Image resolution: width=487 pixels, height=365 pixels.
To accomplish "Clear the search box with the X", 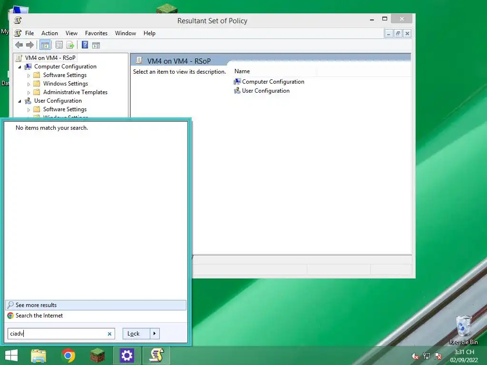I will [x=109, y=334].
